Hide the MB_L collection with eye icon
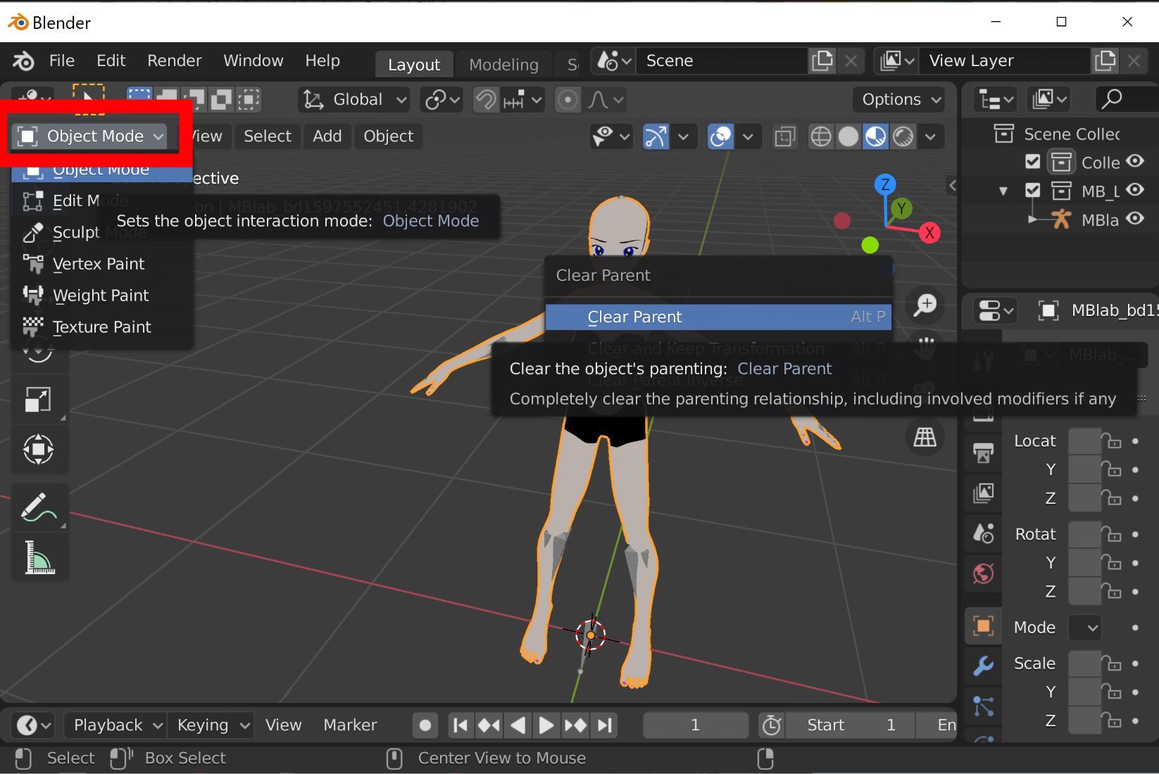 (x=1134, y=190)
